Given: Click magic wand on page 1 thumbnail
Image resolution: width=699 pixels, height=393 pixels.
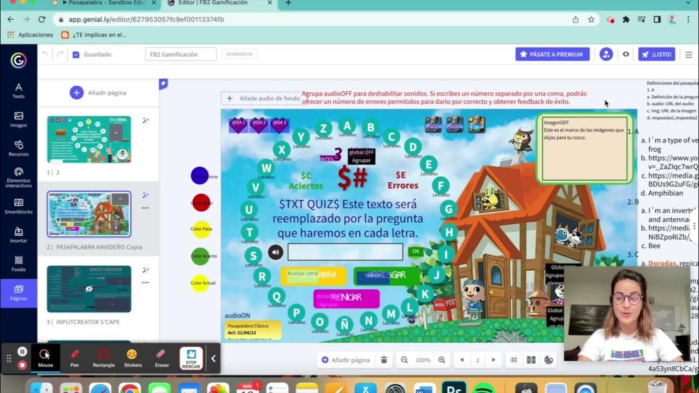Looking at the screenshot, I should (145, 121).
